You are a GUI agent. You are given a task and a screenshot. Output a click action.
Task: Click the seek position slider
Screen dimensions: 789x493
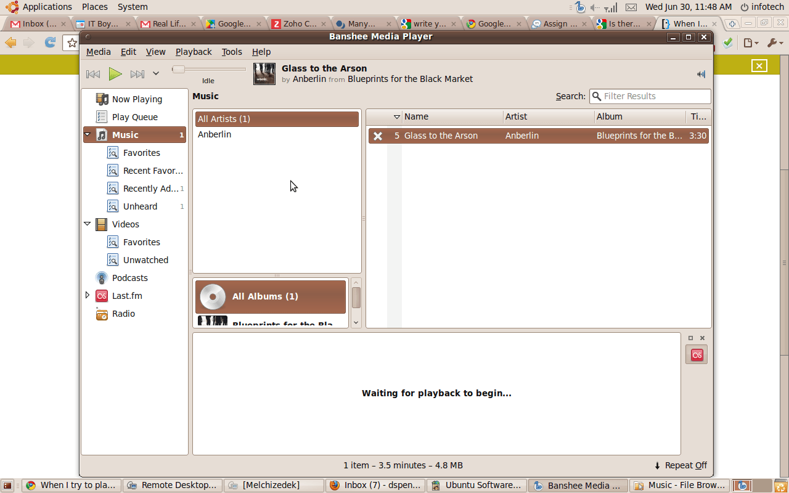click(x=209, y=70)
